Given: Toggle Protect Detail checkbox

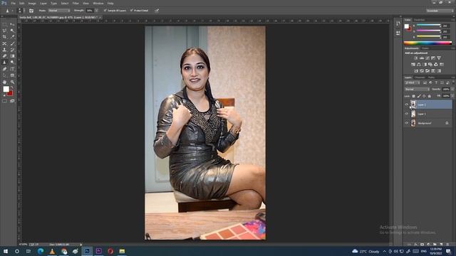Looking at the screenshot, I should pos(131,11).
